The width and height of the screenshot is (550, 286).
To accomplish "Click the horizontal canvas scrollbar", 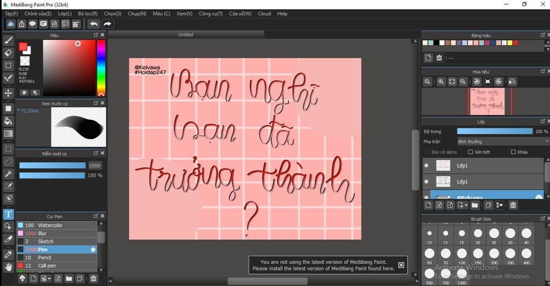I will tap(267, 281).
